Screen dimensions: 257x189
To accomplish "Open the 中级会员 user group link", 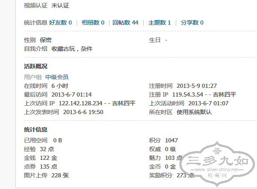I will click(57, 77).
